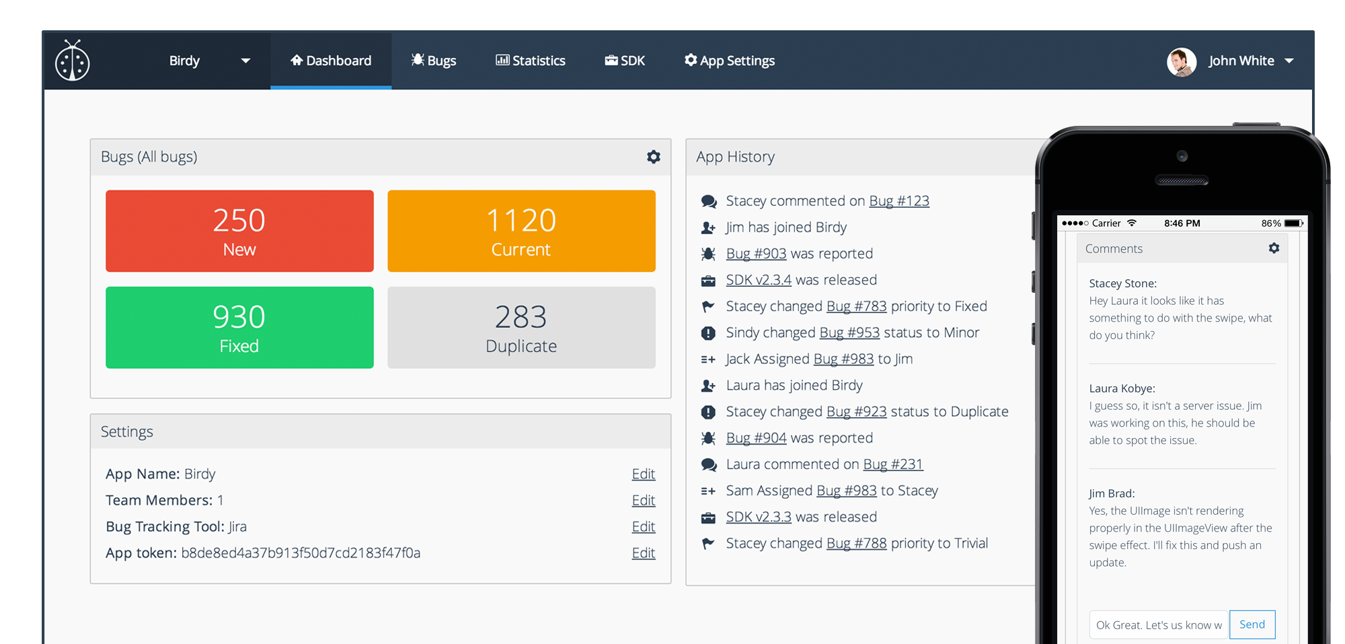
Task: Edit the App Name setting
Action: pos(643,474)
